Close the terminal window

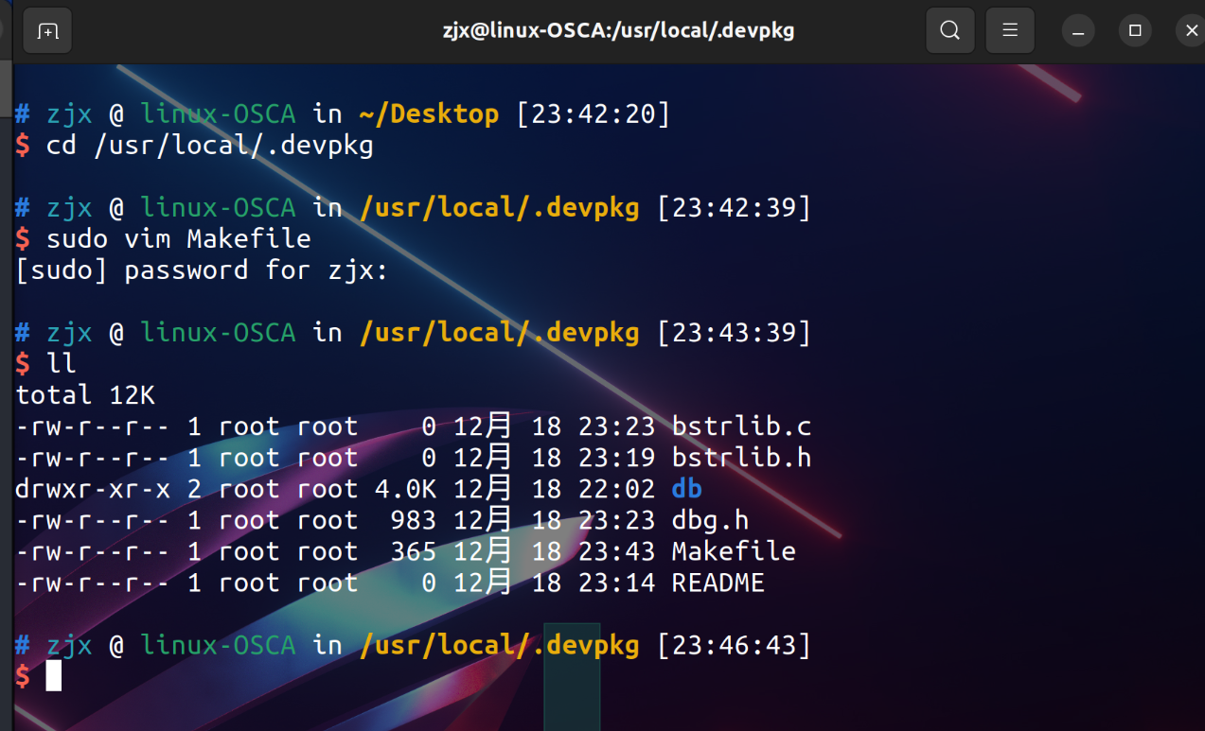pyautogui.click(x=1191, y=31)
